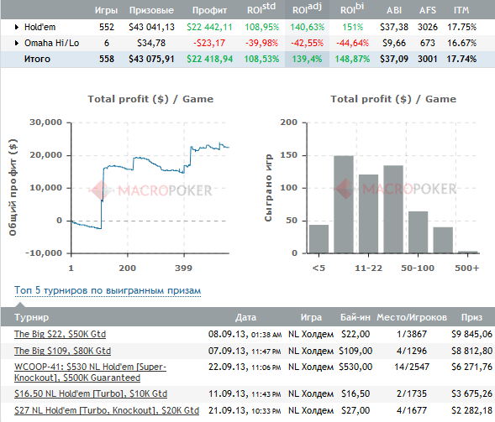Select total prizes $43 075,91
The image size is (495, 422).
[151, 59]
